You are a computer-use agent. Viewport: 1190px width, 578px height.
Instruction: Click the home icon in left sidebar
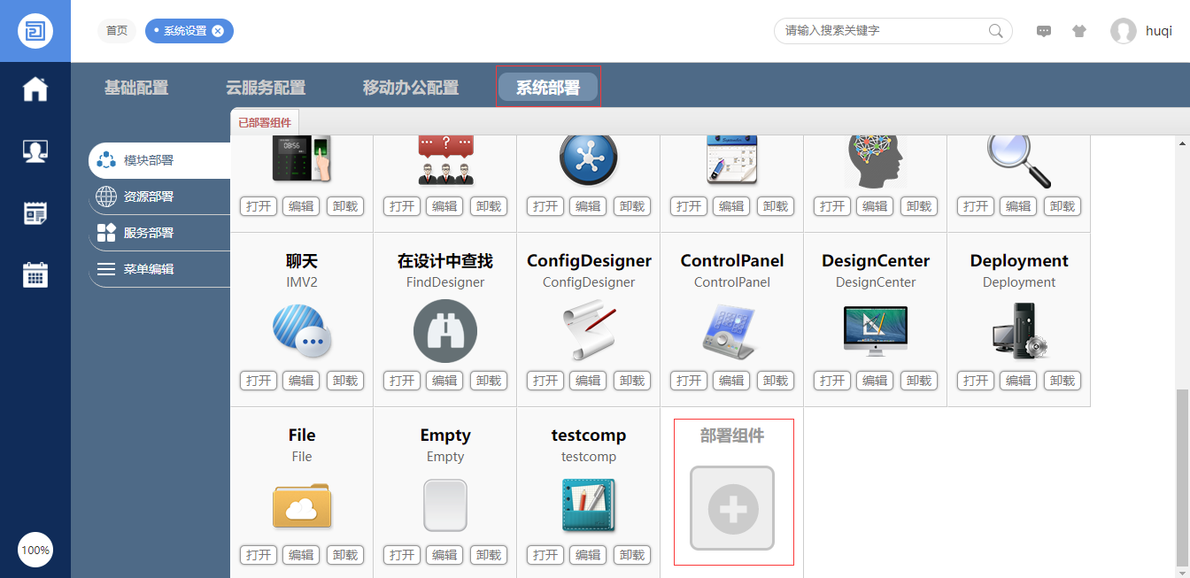[35, 89]
